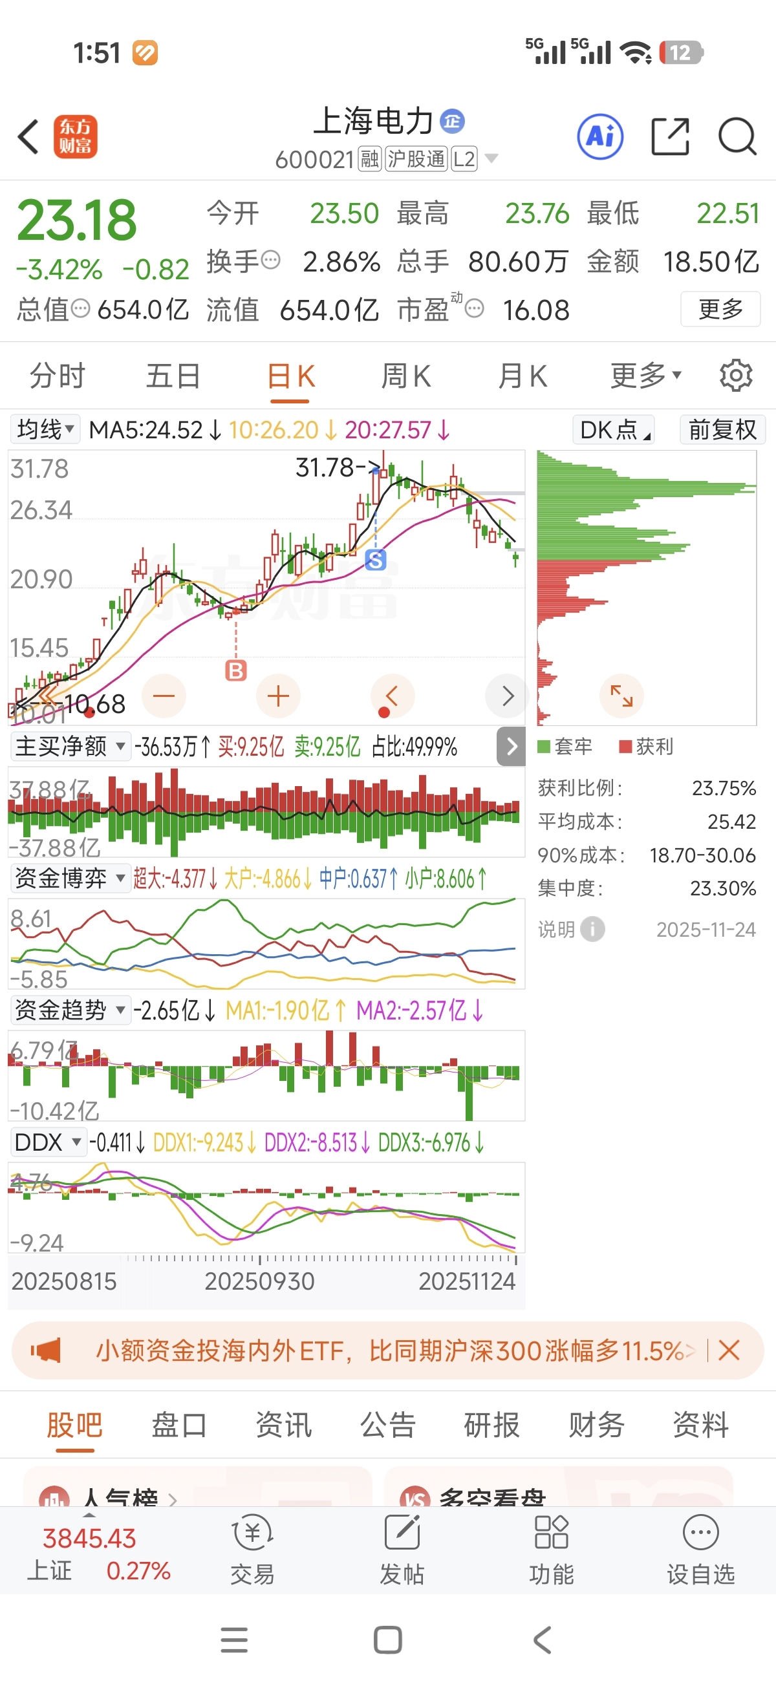Switch to 周K chart tab
This screenshot has height=1686, width=776.
405,375
